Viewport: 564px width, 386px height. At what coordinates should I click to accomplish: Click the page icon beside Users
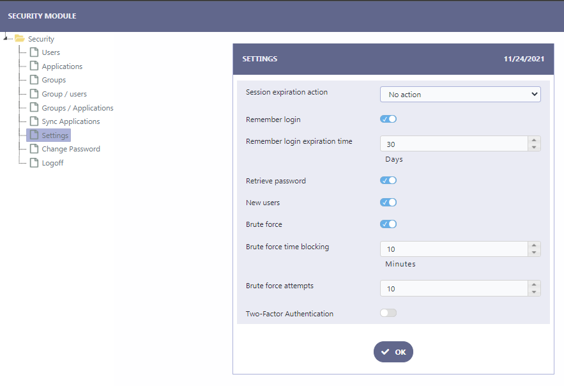tap(34, 52)
